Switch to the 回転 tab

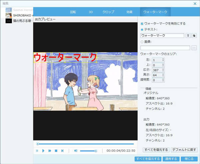[73, 12]
